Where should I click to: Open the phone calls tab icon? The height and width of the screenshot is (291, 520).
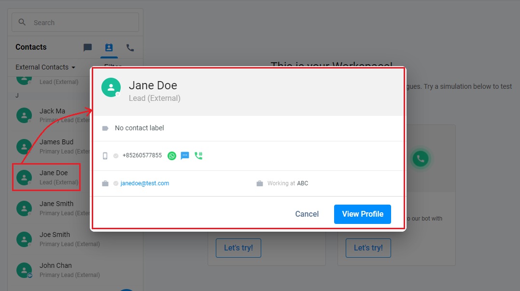coord(130,47)
